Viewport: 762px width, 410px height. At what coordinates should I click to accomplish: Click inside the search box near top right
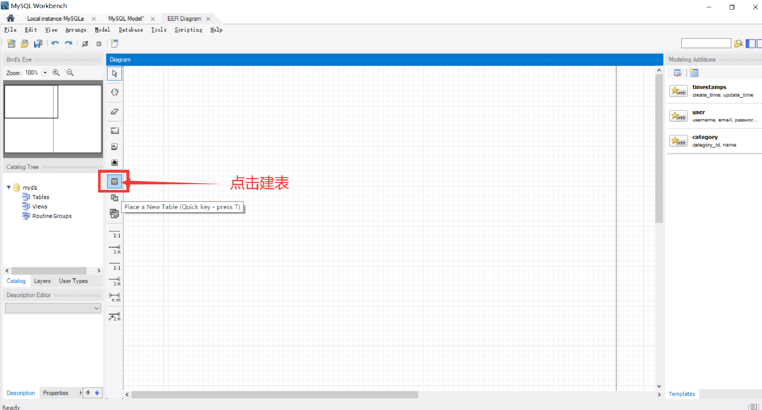tap(705, 43)
